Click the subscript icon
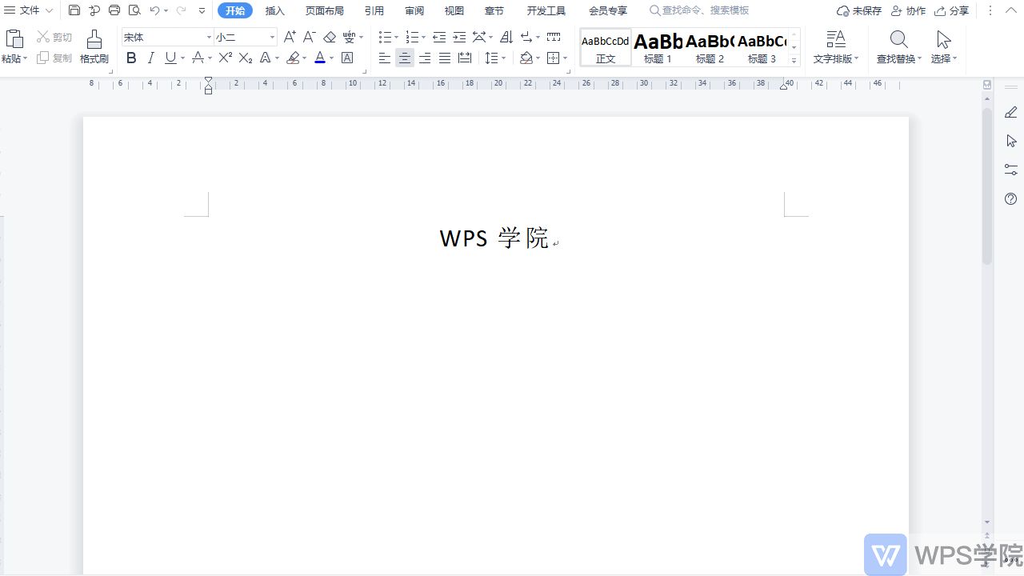 click(x=245, y=58)
